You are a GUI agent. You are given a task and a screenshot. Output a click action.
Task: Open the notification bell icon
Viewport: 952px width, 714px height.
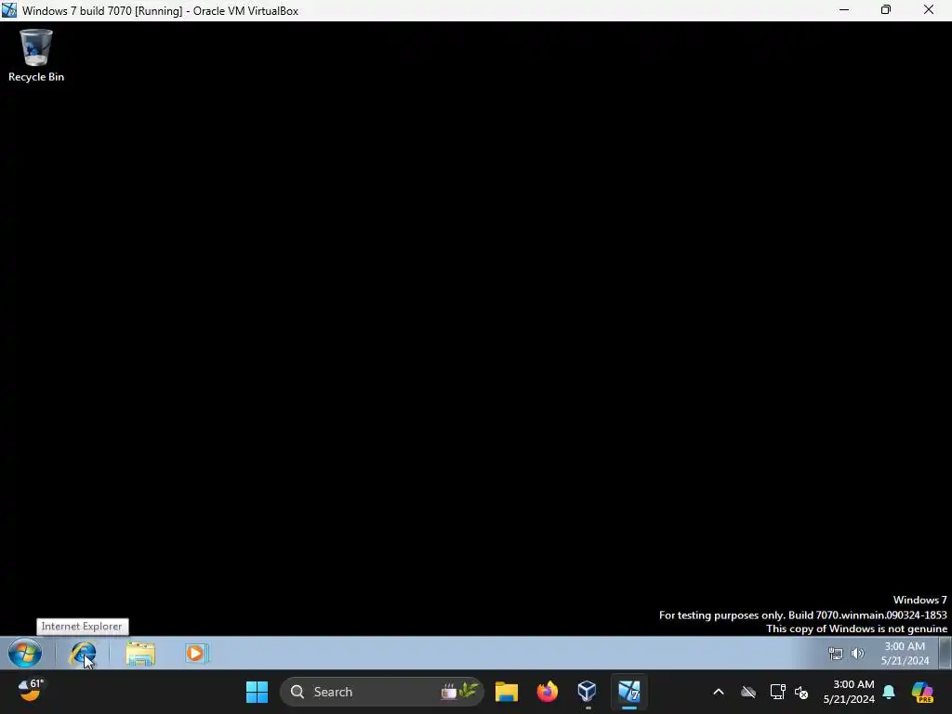(889, 692)
